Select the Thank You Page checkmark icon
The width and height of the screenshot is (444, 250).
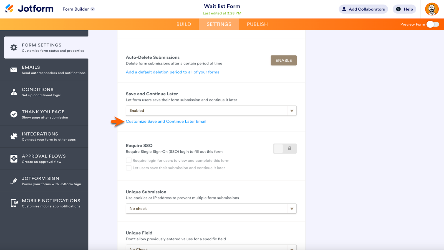(14, 114)
